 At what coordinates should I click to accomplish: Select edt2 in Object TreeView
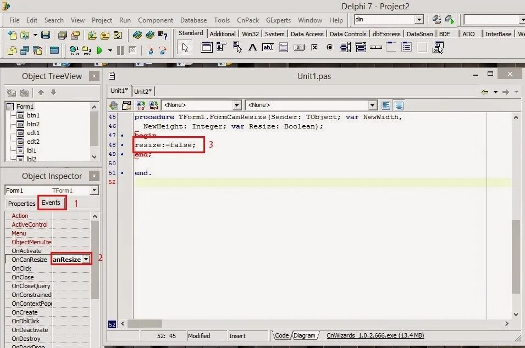(33, 142)
